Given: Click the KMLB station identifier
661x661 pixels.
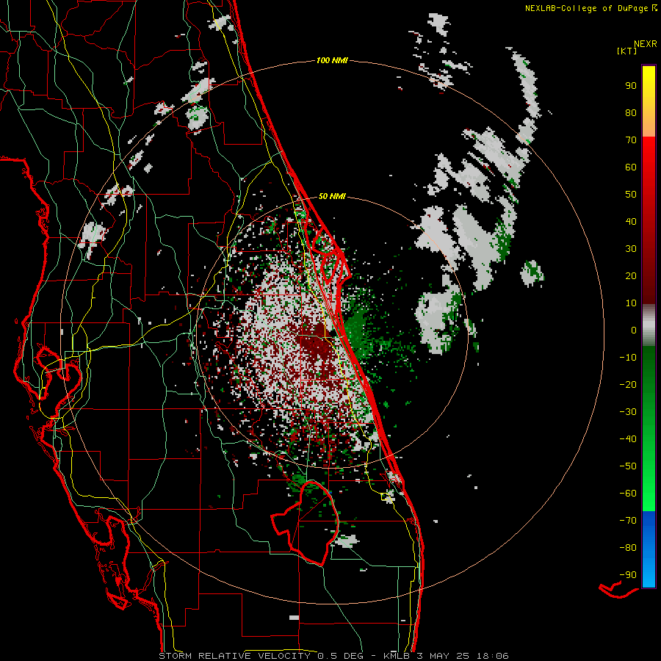Looking at the screenshot, I should coord(397,656).
